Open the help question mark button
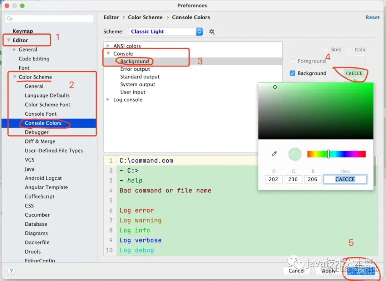The width and height of the screenshot is (386, 281). [11, 271]
